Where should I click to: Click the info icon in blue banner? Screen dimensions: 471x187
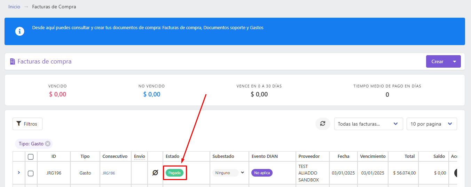[x=20, y=31]
